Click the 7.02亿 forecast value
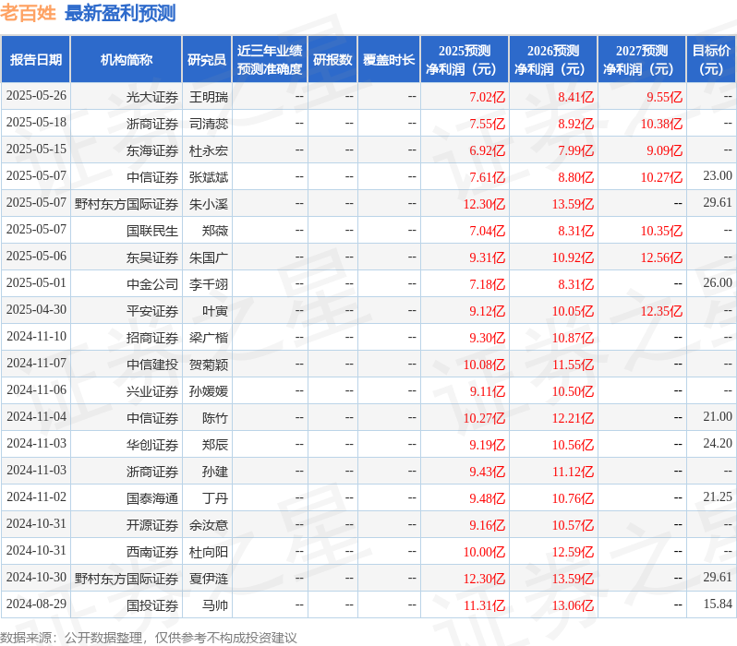Viewport: 737px width, 646px height. coord(487,97)
